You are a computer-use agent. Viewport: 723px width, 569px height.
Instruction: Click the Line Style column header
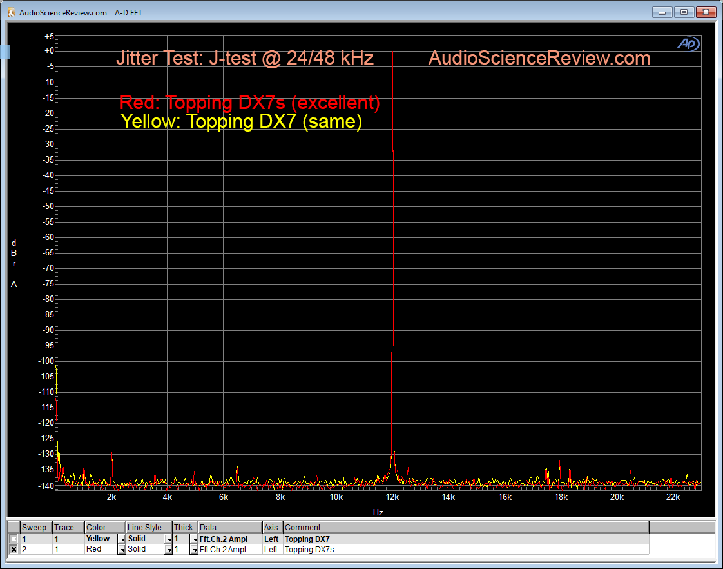(149, 528)
